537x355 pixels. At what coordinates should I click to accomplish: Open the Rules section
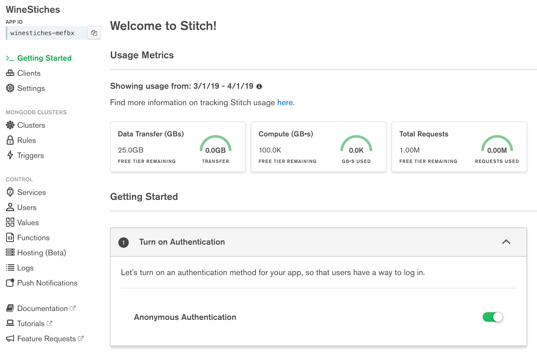26,140
